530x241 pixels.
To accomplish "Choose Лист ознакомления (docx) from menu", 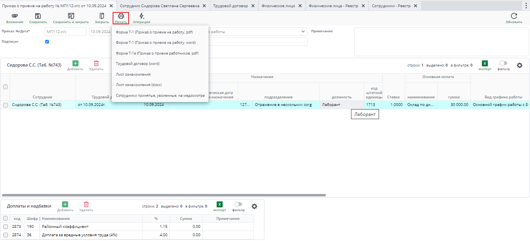I will tap(139, 85).
